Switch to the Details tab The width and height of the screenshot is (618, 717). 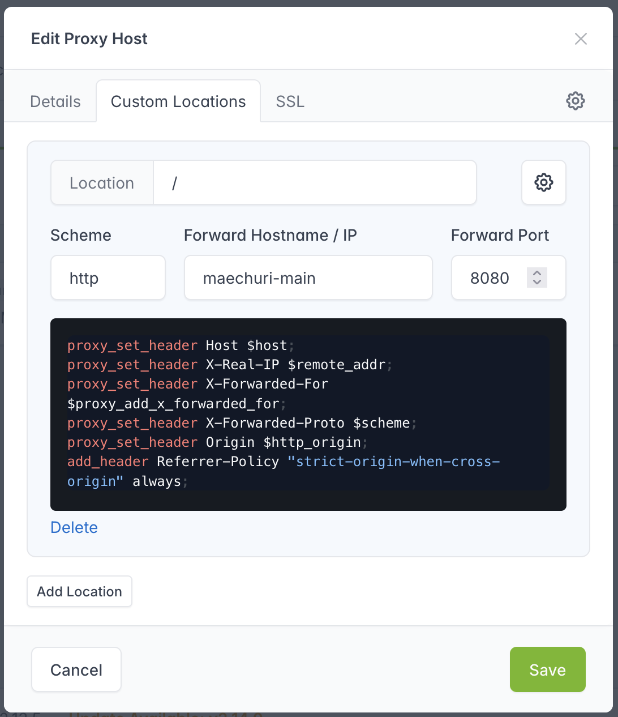point(55,101)
